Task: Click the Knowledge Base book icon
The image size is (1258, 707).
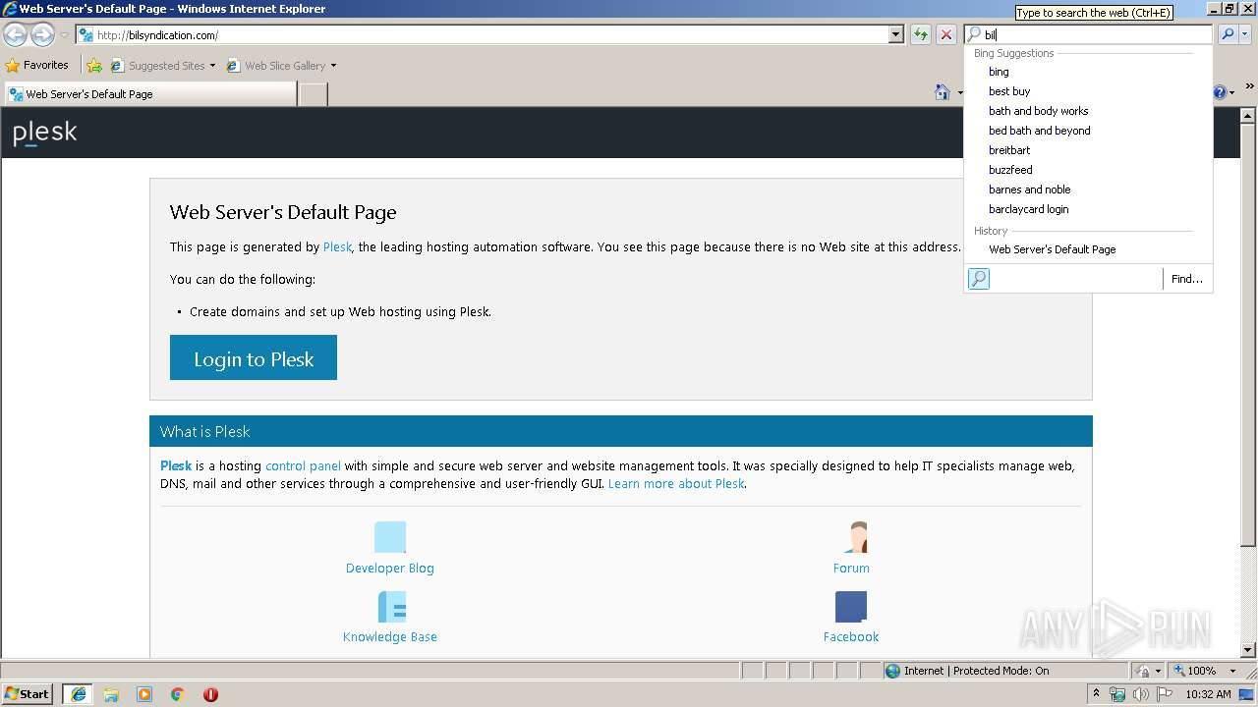Action: click(391, 607)
